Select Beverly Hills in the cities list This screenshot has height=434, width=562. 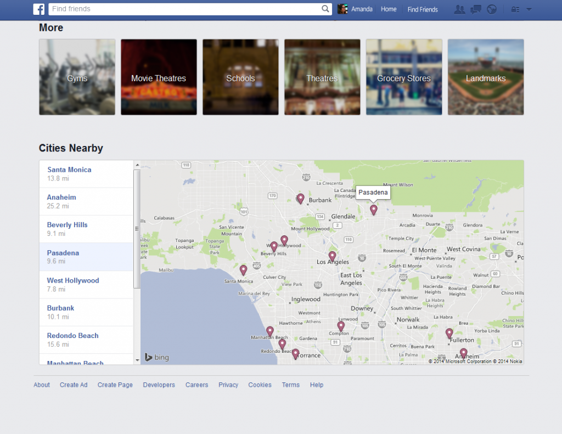pyautogui.click(x=86, y=229)
